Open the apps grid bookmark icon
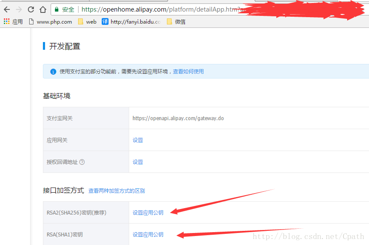This screenshot has width=369, height=245. point(6,21)
